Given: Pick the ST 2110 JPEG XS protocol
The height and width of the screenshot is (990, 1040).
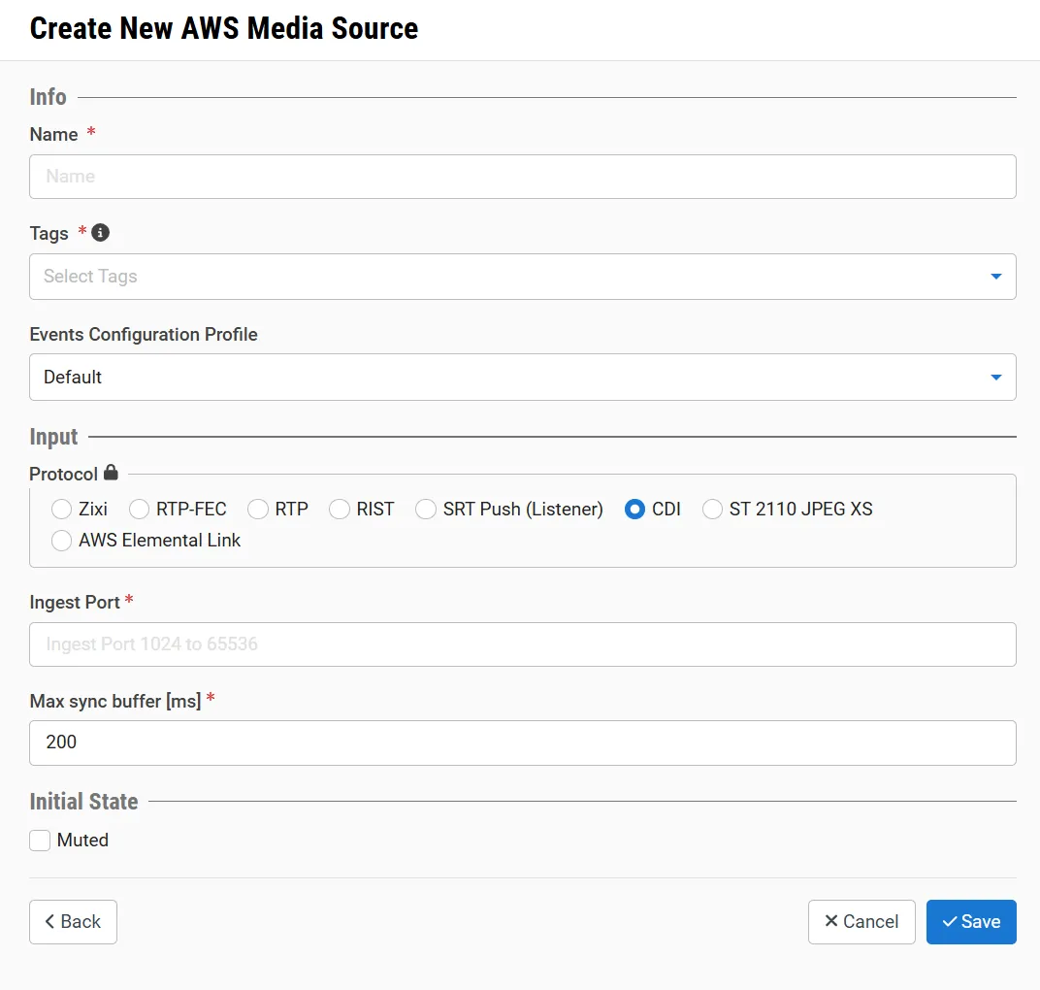Looking at the screenshot, I should (712, 509).
